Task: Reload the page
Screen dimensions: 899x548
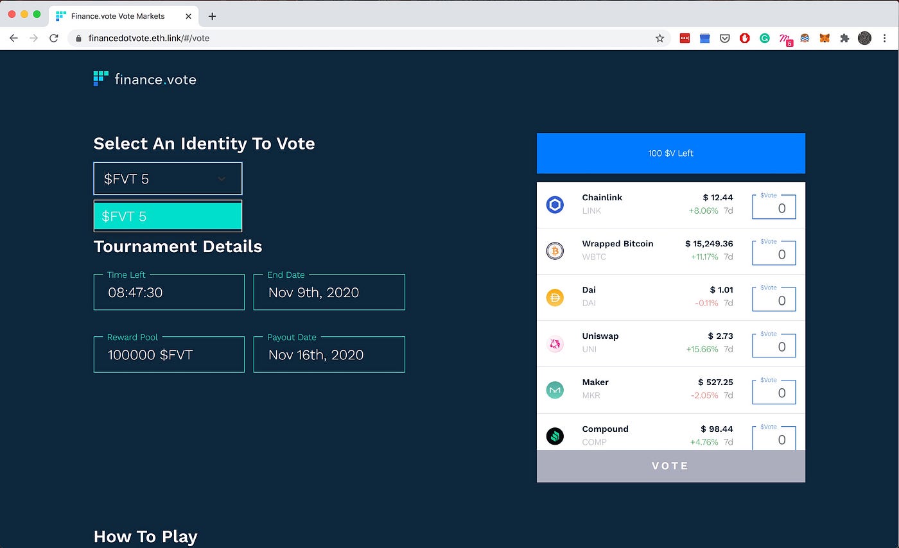Action: [x=54, y=39]
